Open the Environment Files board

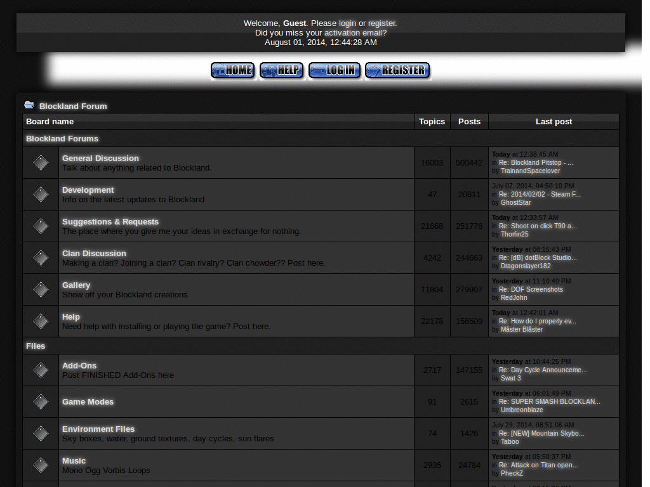tap(98, 429)
